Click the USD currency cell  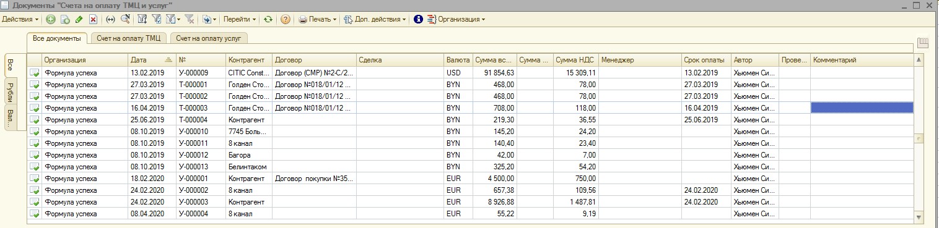coord(458,72)
